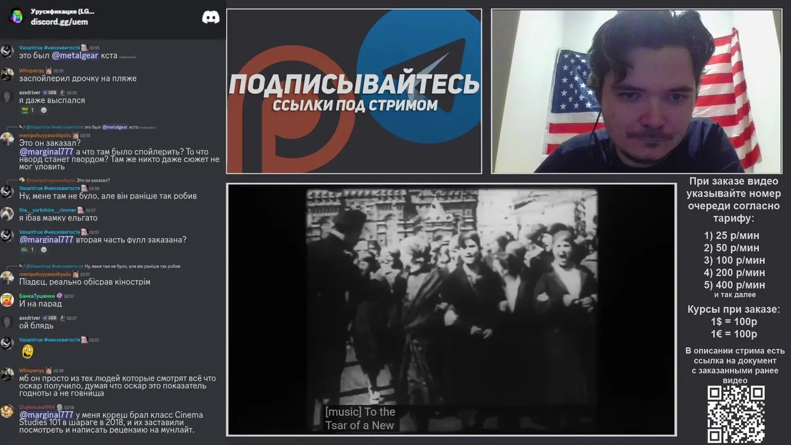This screenshot has width=791, height=445.
Task: Open the_yorkshire_rimmer's avatar
Action: tap(7, 214)
